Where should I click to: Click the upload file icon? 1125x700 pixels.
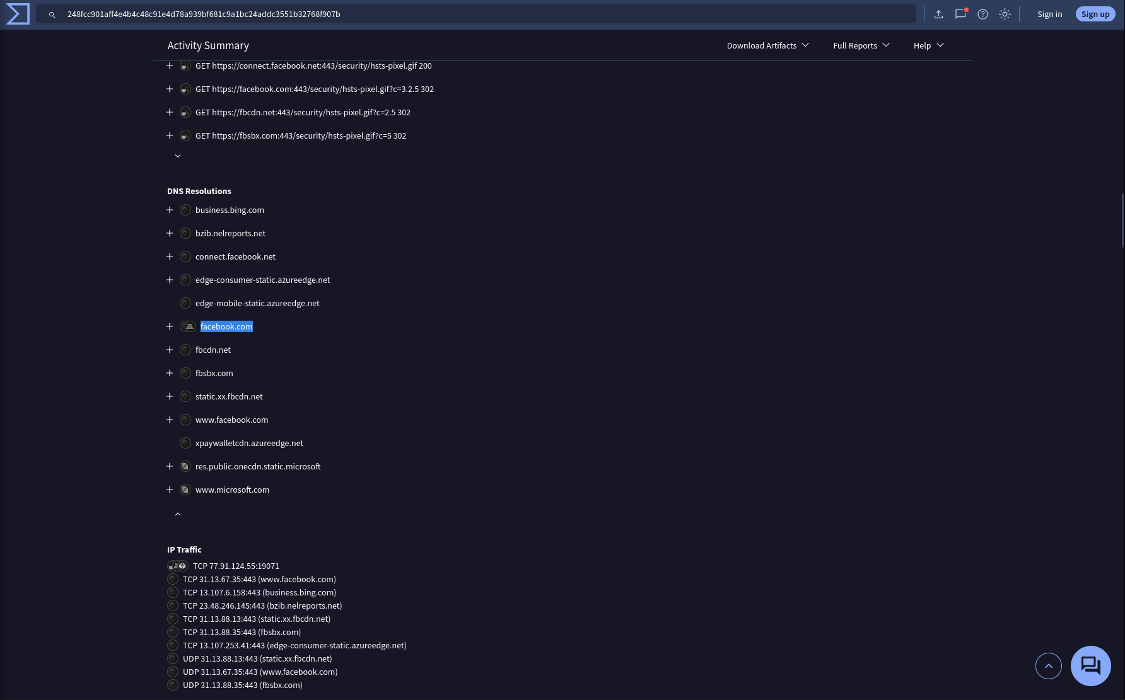[x=938, y=14]
